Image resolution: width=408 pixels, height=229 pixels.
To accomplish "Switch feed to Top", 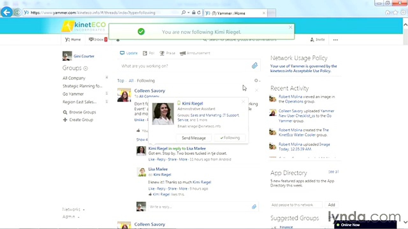I will click(x=120, y=80).
